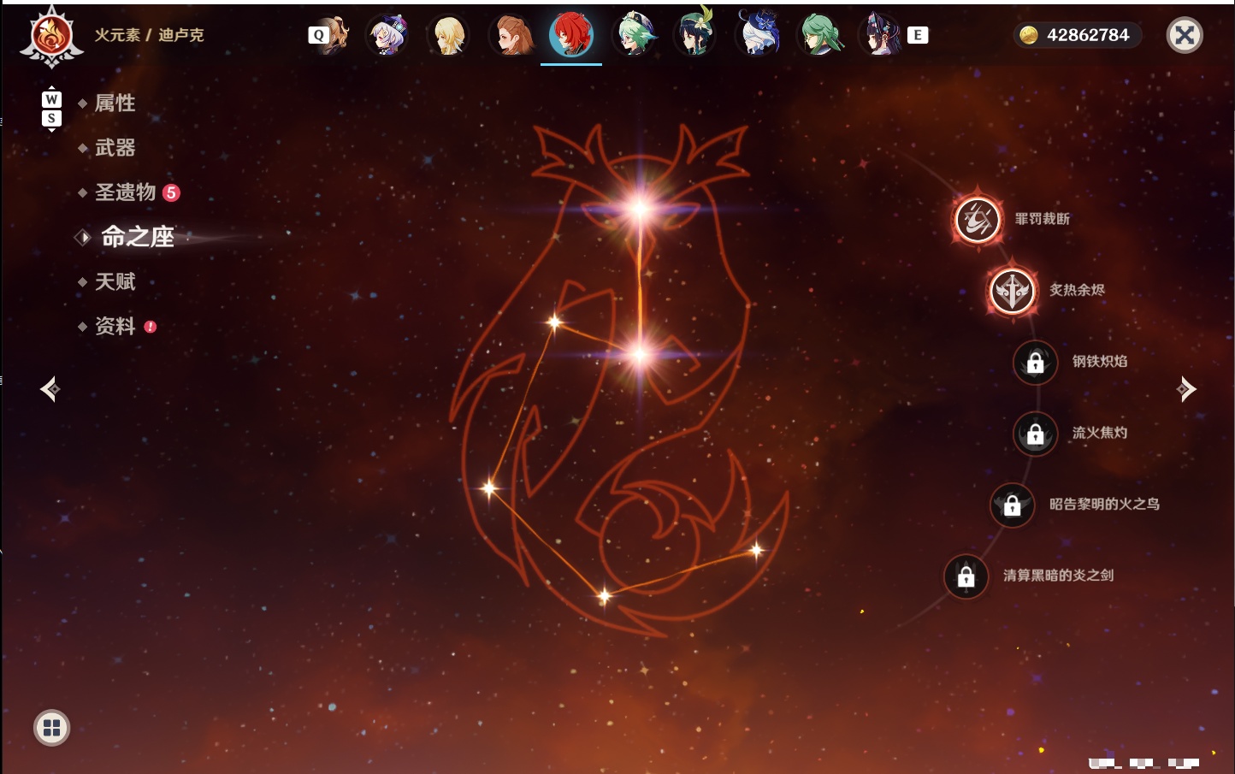
Task: Open the unlocked 罪罚裁断 constellation icon
Action: point(978,220)
